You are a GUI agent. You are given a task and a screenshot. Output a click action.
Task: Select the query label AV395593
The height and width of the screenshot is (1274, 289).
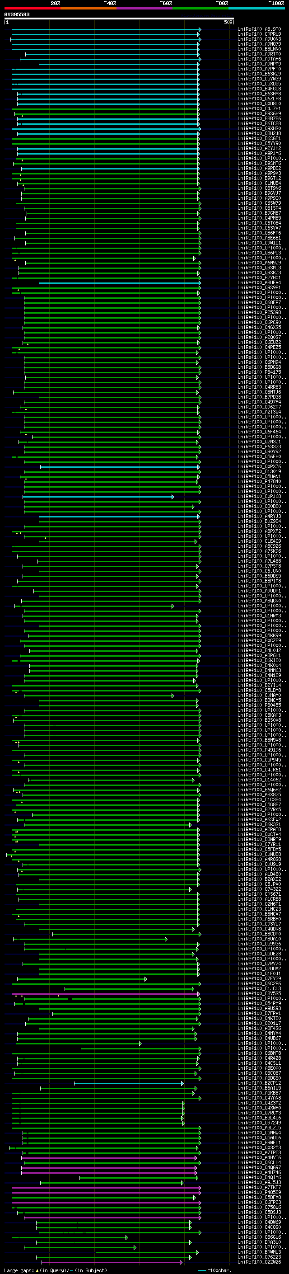(17, 14)
